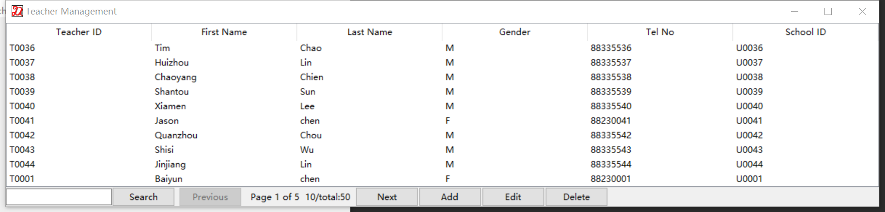
Task: Click the Gender column header
Action: tap(515, 32)
